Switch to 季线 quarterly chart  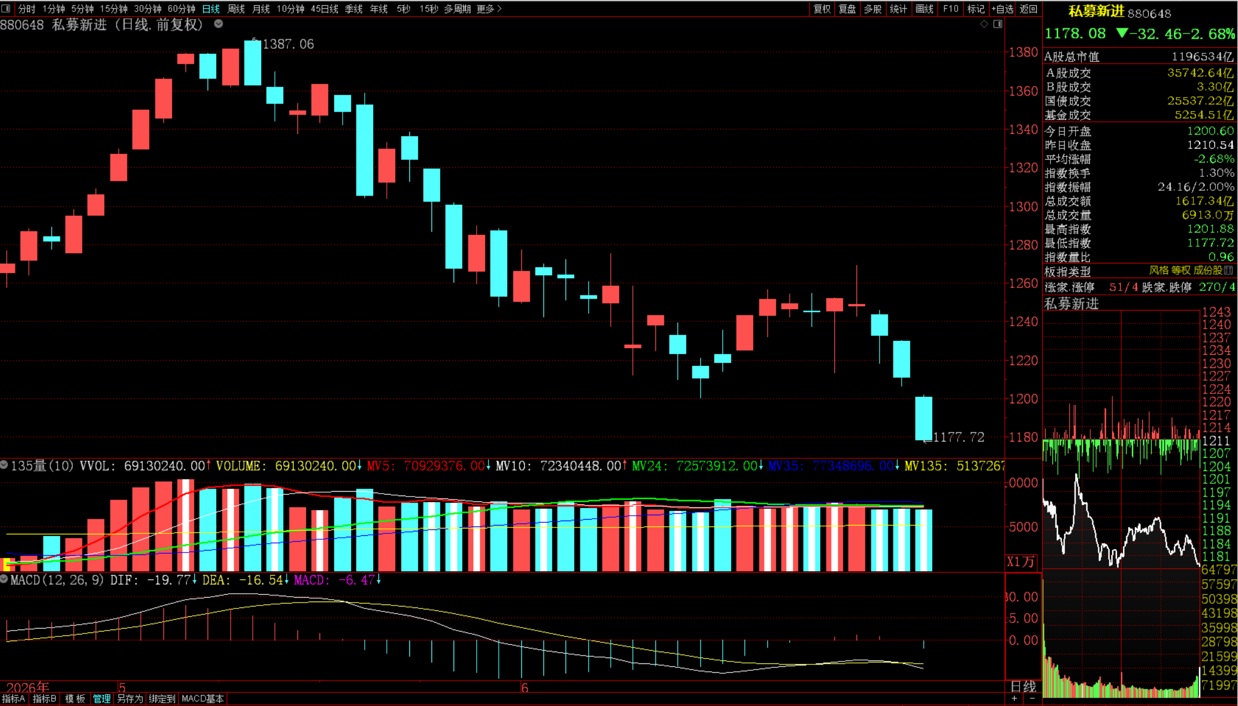point(353,9)
